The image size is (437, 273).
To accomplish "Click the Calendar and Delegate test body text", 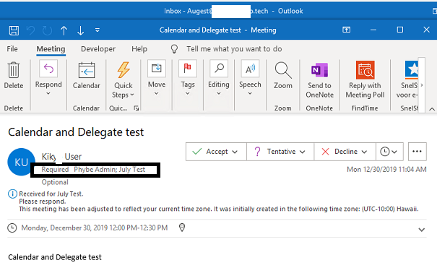I will pyautogui.click(x=55, y=257).
